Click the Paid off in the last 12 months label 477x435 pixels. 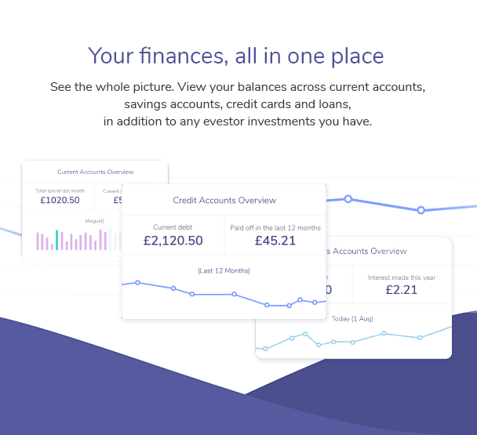click(x=275, y=228)
